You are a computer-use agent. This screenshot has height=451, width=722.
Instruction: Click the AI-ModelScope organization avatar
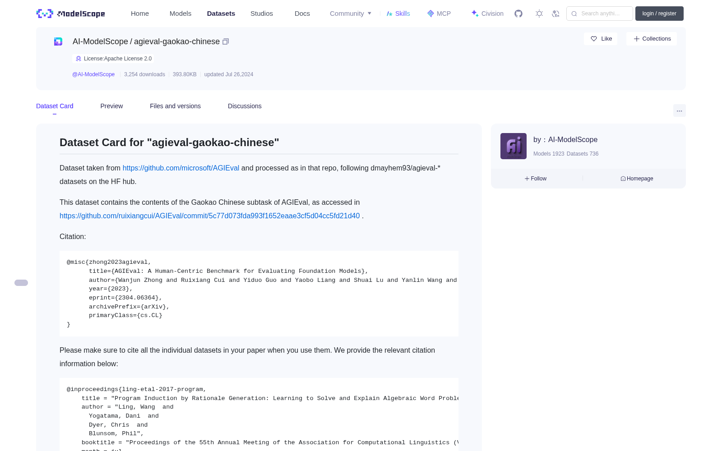[514, 146]
